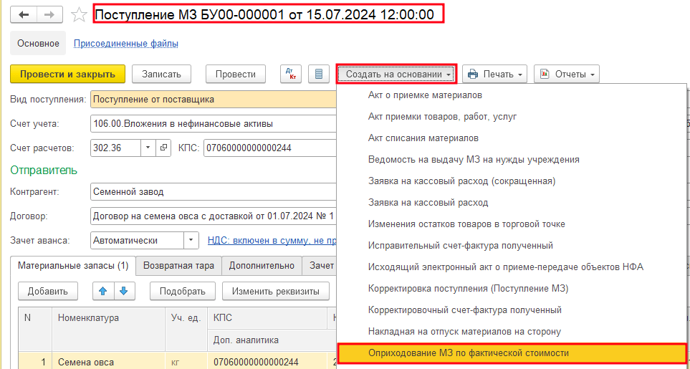The width and height of the screenshot is (690, 369).
Task: Select Корректировка поступления (Поступление МЗ)
Action: pyautogui.click(x=511, y=289)
